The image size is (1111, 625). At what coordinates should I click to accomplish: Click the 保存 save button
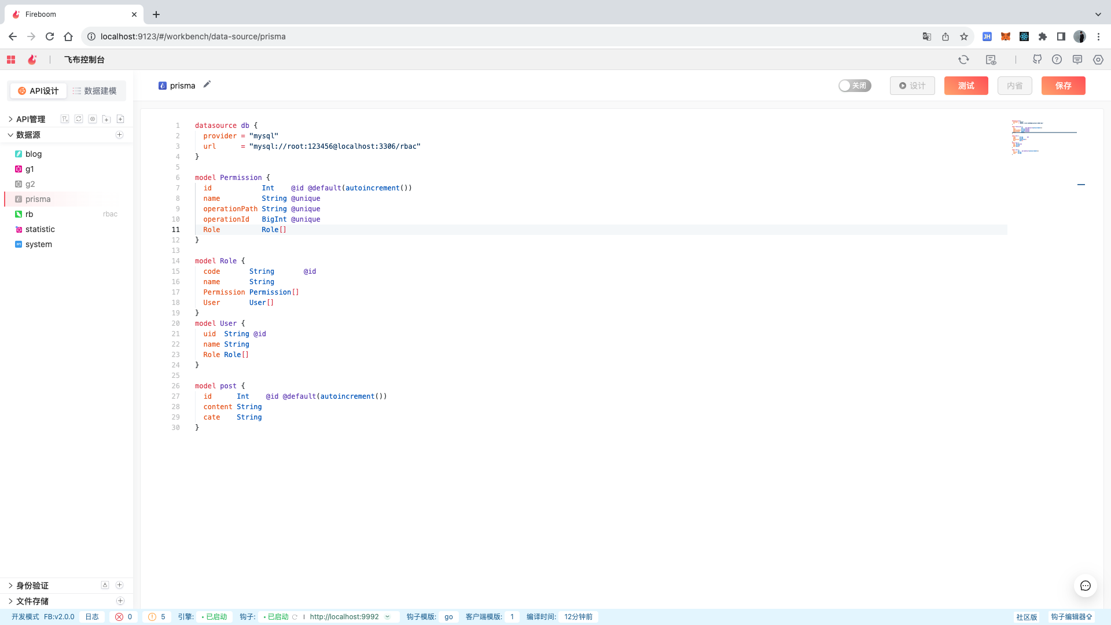point(1063,86)
